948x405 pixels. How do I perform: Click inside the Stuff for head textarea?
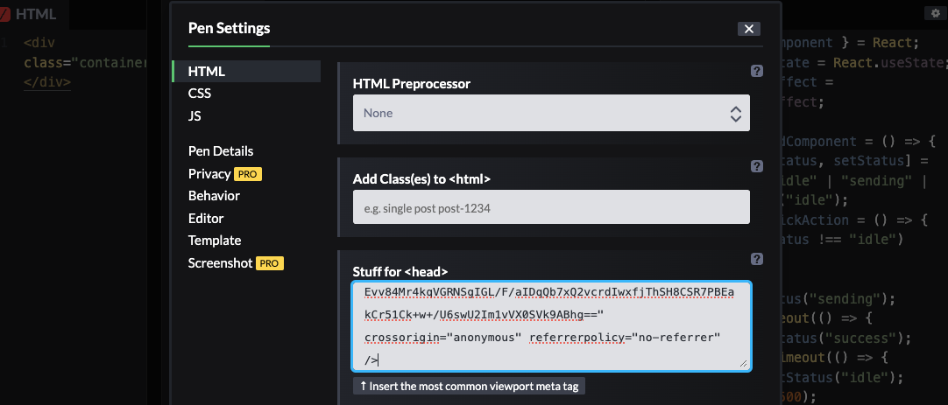pyautogui.click(x=551, y=326)
